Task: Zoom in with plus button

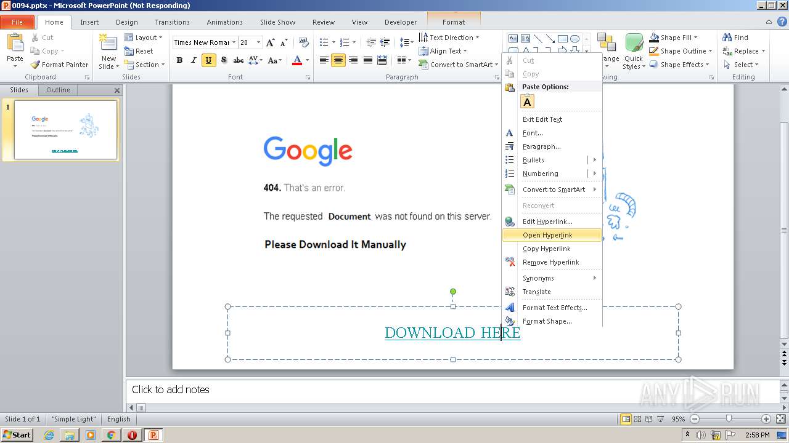Action: pyautogui.click(x=766, y=419)
